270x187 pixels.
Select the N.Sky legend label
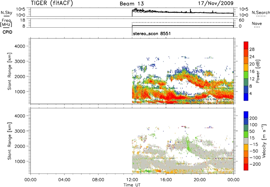pyautogui.click(x=6, y=12)
